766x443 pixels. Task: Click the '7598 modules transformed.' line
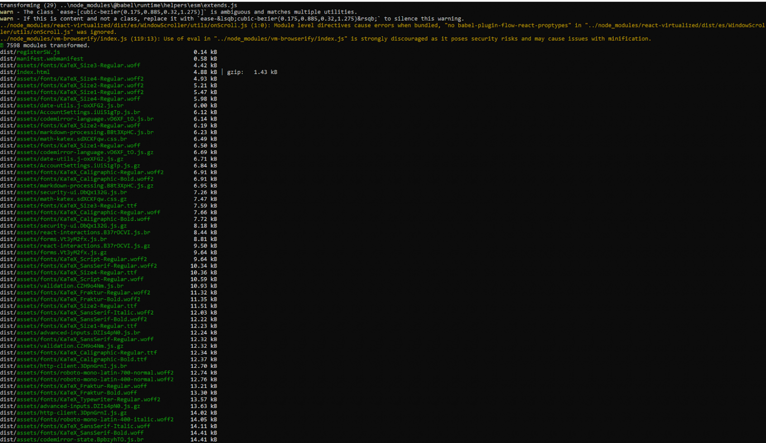click(45, 45)
